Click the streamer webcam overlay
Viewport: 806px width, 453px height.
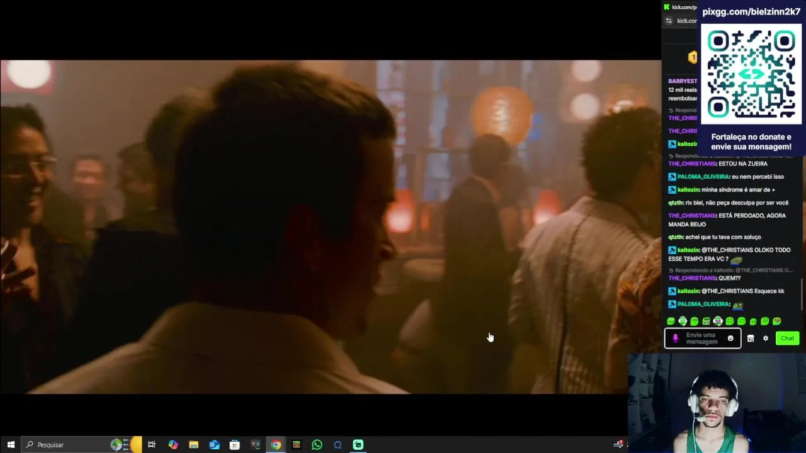coord(717,403)
